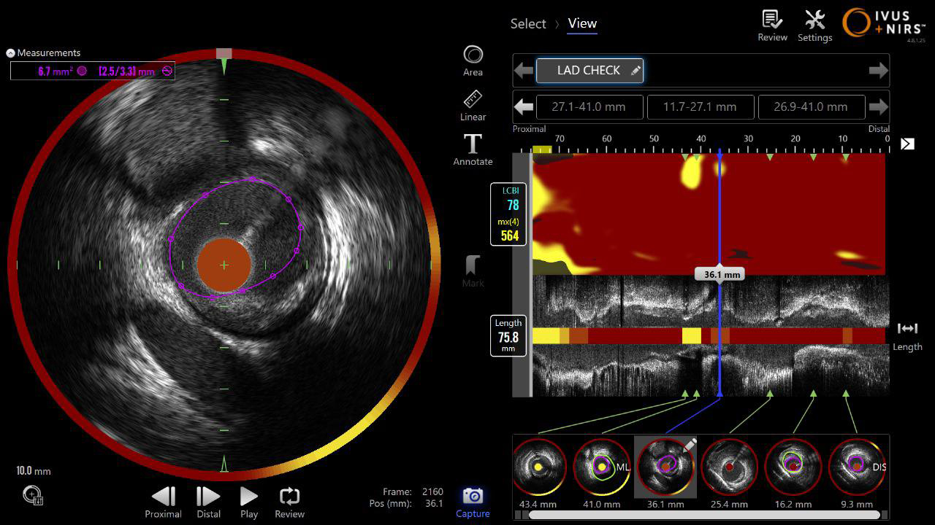
Task: Select the Area measurement tool
Action: [473, 57]
